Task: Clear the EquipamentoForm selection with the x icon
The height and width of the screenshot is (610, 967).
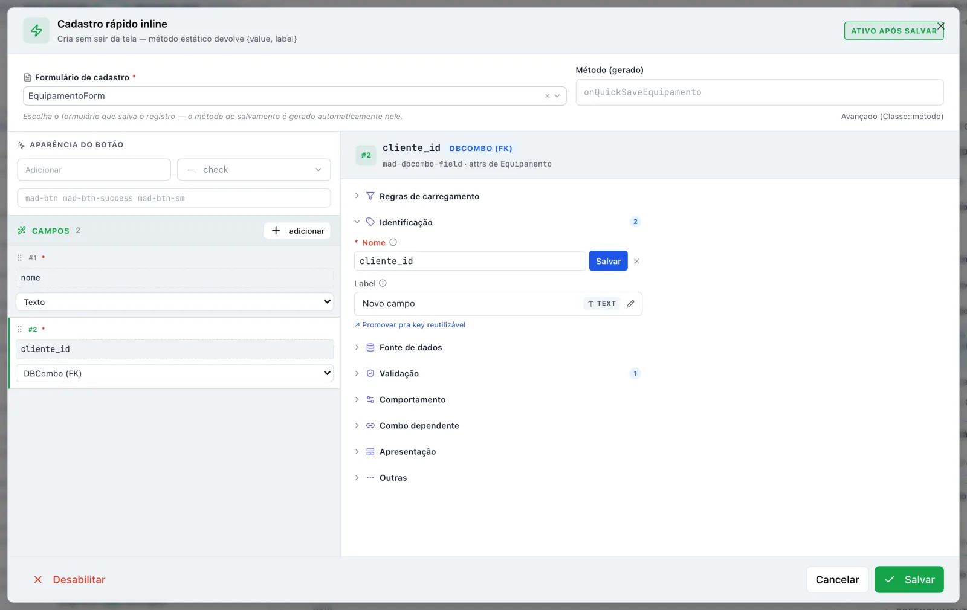Action: 548,96
